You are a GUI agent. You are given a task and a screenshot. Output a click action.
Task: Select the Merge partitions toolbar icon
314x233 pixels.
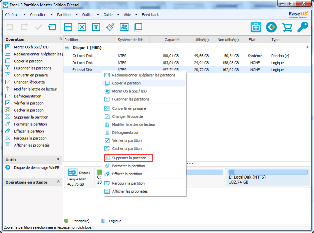click(96, 27)
